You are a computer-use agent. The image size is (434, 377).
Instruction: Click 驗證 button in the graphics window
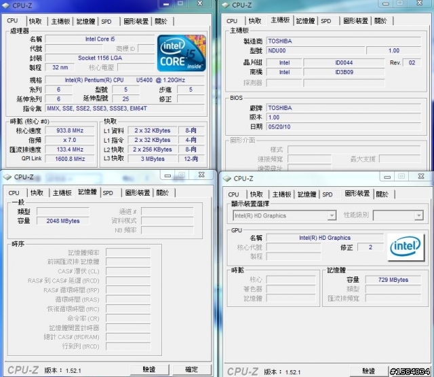click(369, 371)
